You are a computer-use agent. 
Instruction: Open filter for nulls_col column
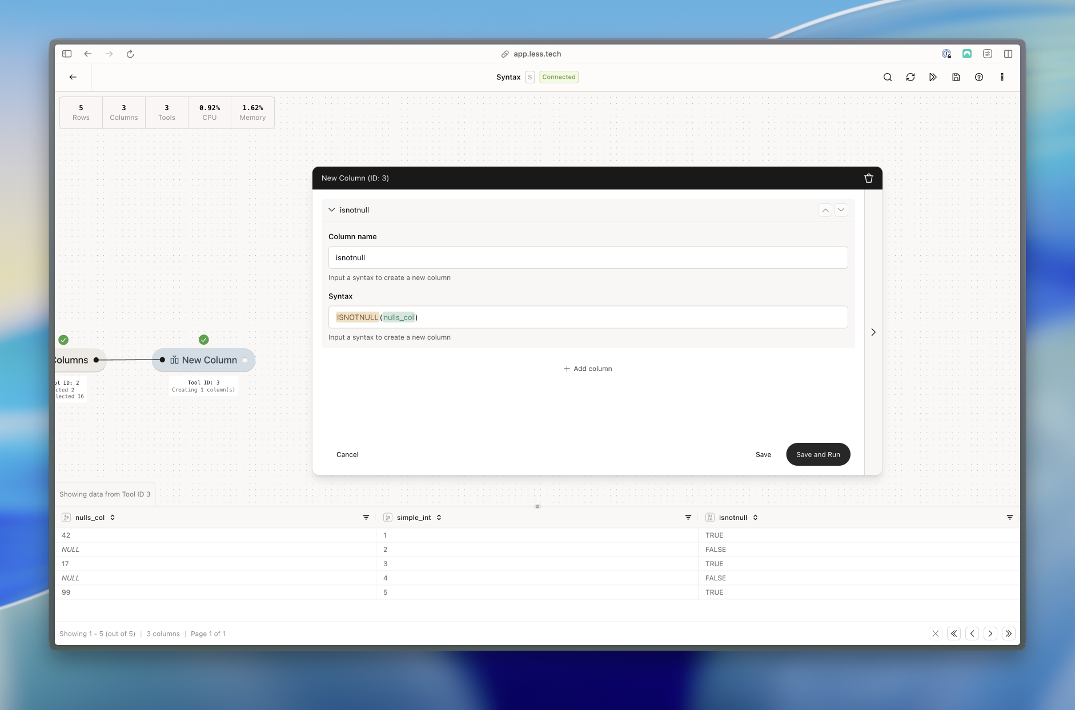(366, 518)
